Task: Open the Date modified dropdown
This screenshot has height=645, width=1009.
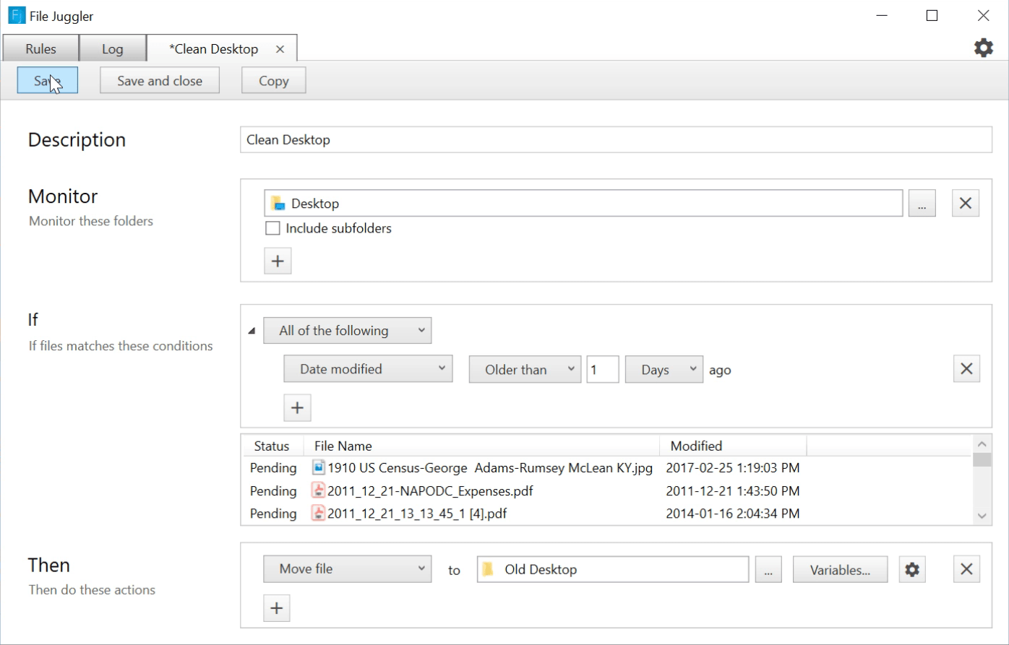Action: coord(368,368)
